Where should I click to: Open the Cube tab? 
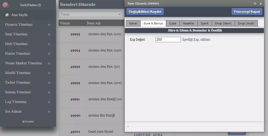(173, 23)
